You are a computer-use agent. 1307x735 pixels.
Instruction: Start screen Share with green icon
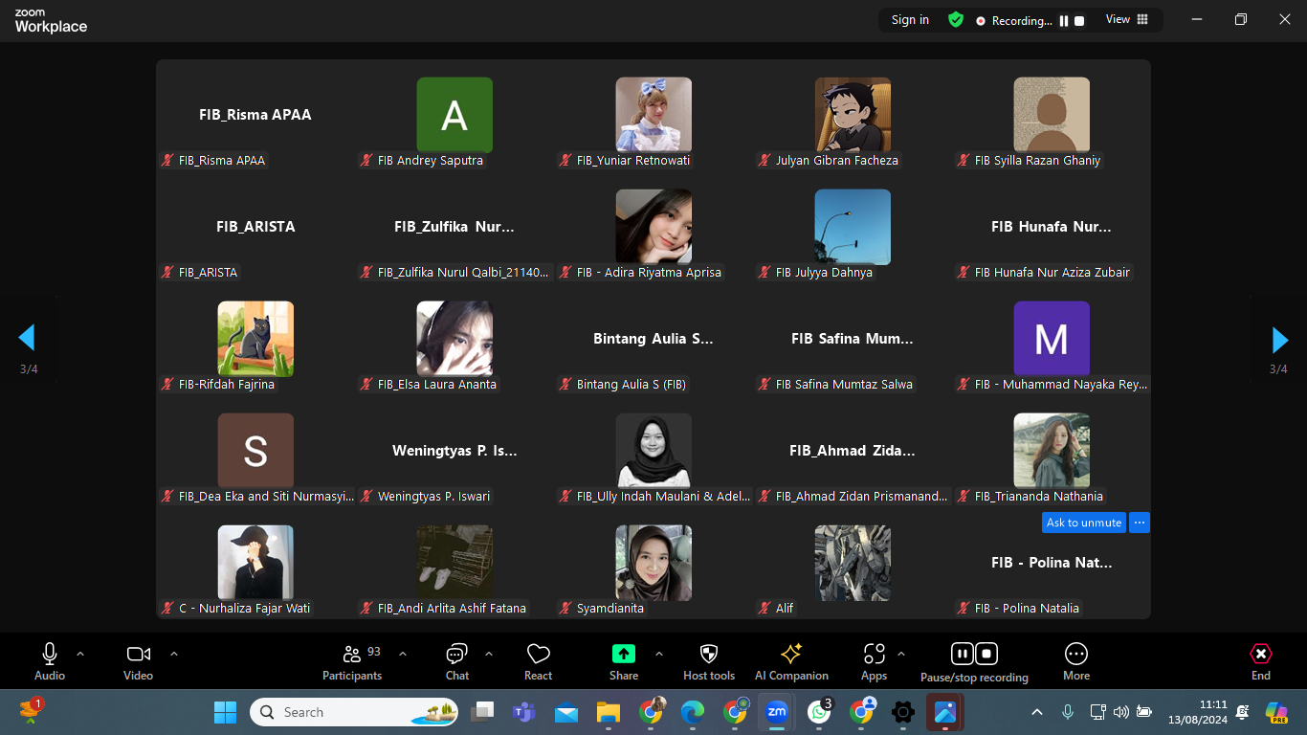click(x=623, y=655)
